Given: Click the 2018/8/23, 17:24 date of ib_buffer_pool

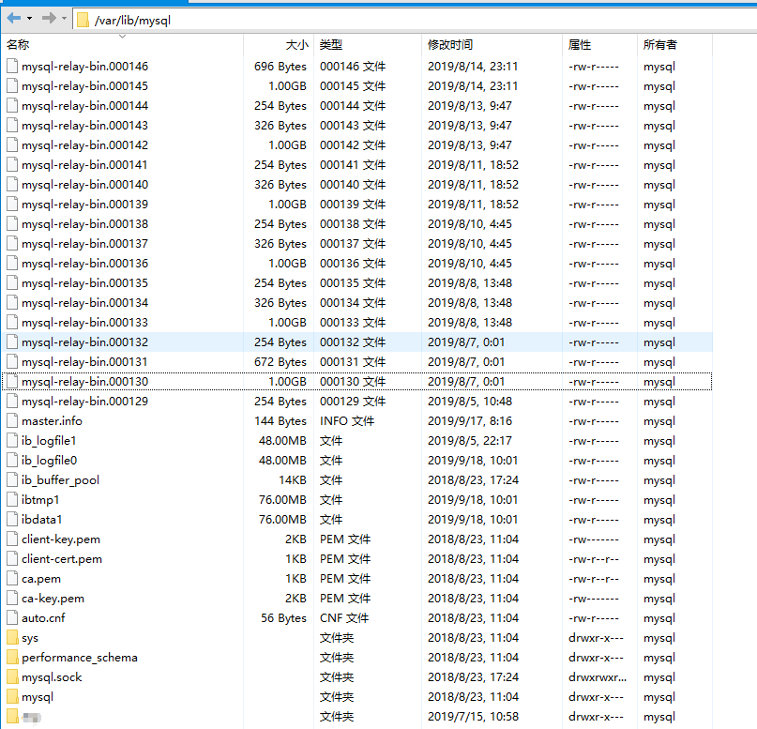Looking at the screenshot, I should (x=473, y=480).
